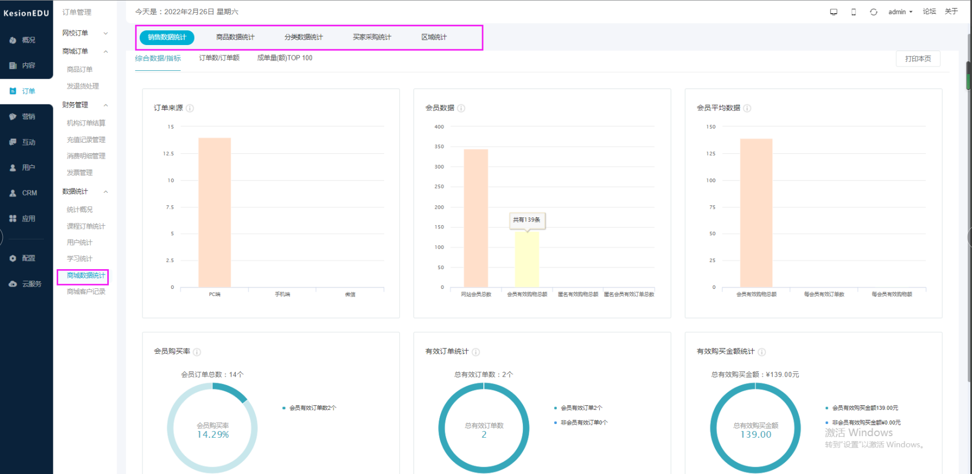
Task: Click info icon beside 订单来源 title
Action: coord(190,108)
